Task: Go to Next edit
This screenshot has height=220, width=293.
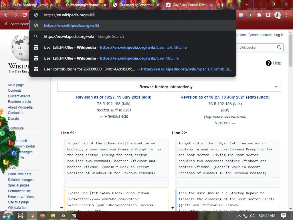Action: 225,123
